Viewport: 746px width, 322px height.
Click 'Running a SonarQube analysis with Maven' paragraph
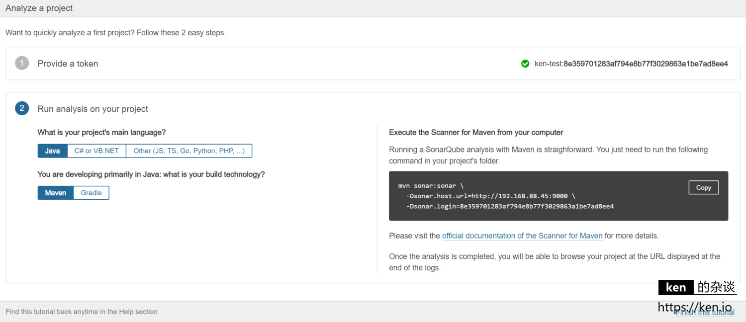(548, 155)
